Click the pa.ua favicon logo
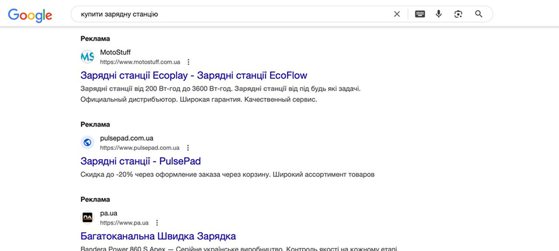The width and height of the screenshot is (559, 251). (87, 217)
